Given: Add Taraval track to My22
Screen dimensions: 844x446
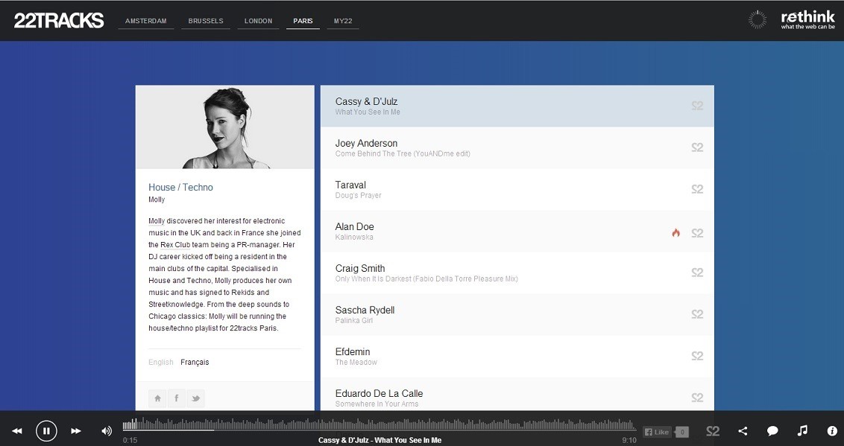Looking at the screenshot, I should (x=697, y=190).
